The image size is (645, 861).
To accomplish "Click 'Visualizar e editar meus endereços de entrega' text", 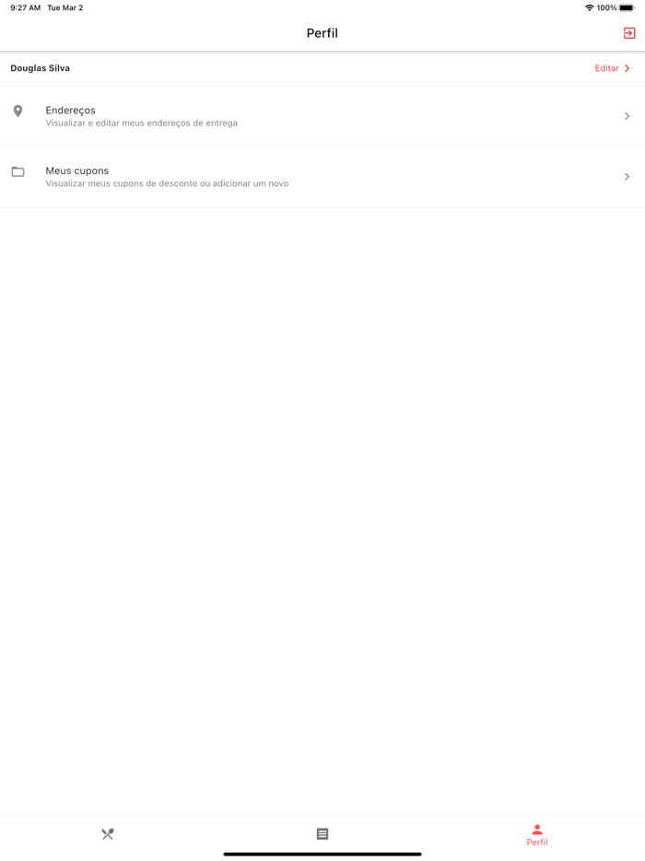I will (142, 123).
